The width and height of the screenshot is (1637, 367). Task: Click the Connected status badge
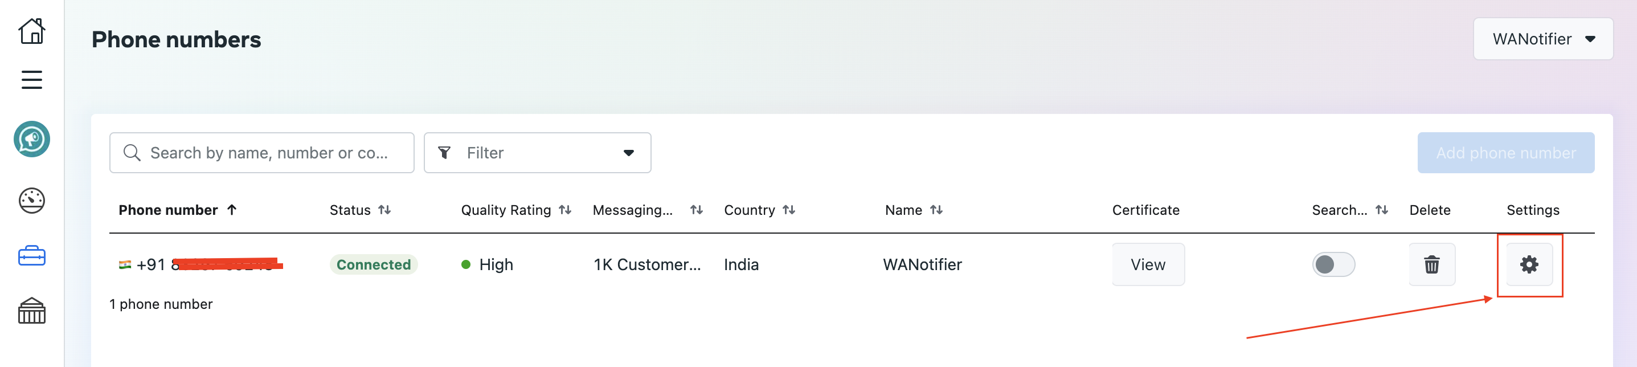[x=373, y=264]
